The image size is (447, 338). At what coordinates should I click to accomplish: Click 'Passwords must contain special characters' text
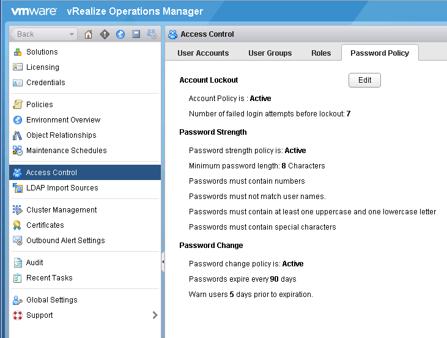pos(262,227)
